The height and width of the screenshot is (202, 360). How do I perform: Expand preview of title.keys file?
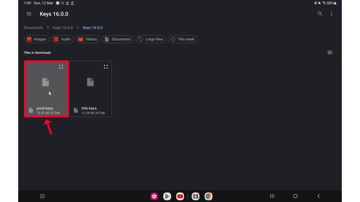click(x=106, y=67)
